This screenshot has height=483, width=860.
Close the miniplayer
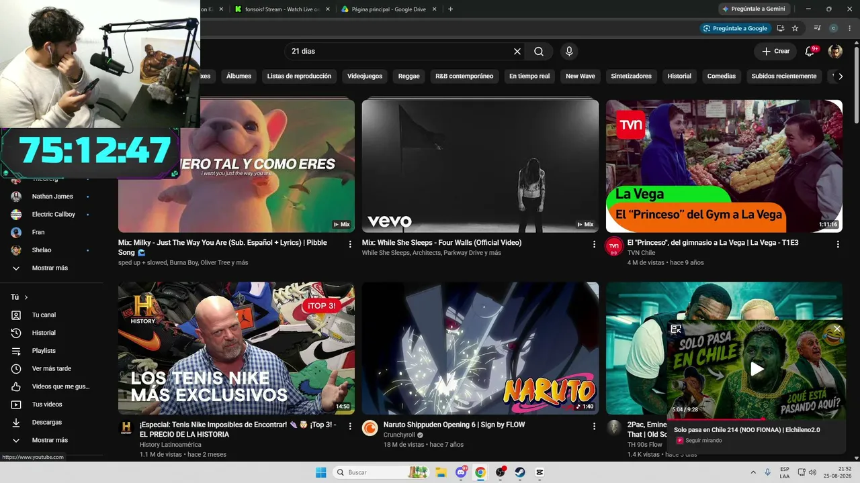[x=836, y=329]
